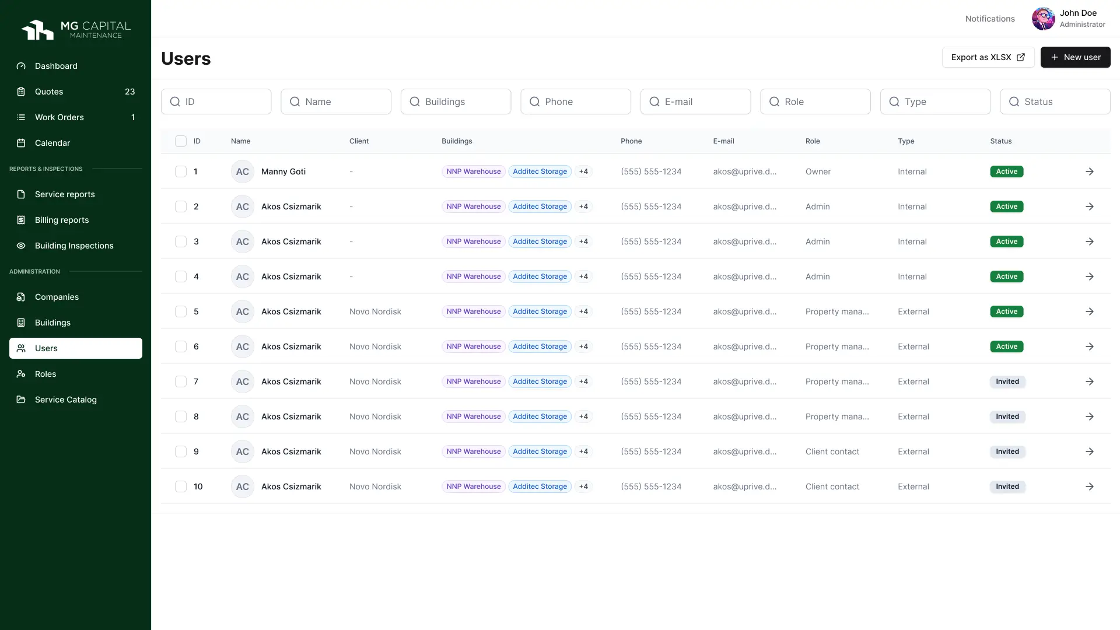Click the Companies icon in sidebar
The height and width of the screenshot is (630, 1120).
(x=21, y=297)
